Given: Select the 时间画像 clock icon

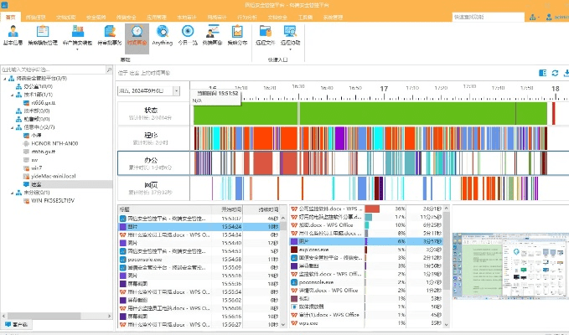Looking at the screenshot, I should pyautogui.click(x=136, y=35).
